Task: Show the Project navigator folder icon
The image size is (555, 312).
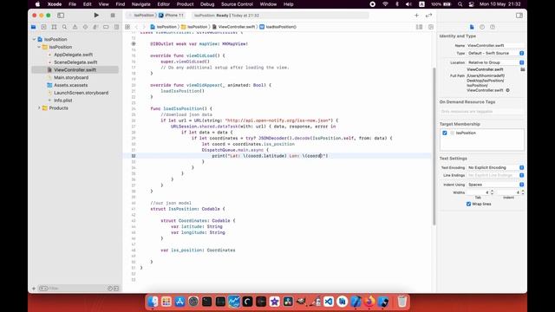Action: coord(33,27)
